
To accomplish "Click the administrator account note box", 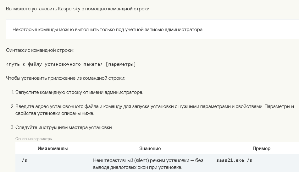I will [152, 29].
